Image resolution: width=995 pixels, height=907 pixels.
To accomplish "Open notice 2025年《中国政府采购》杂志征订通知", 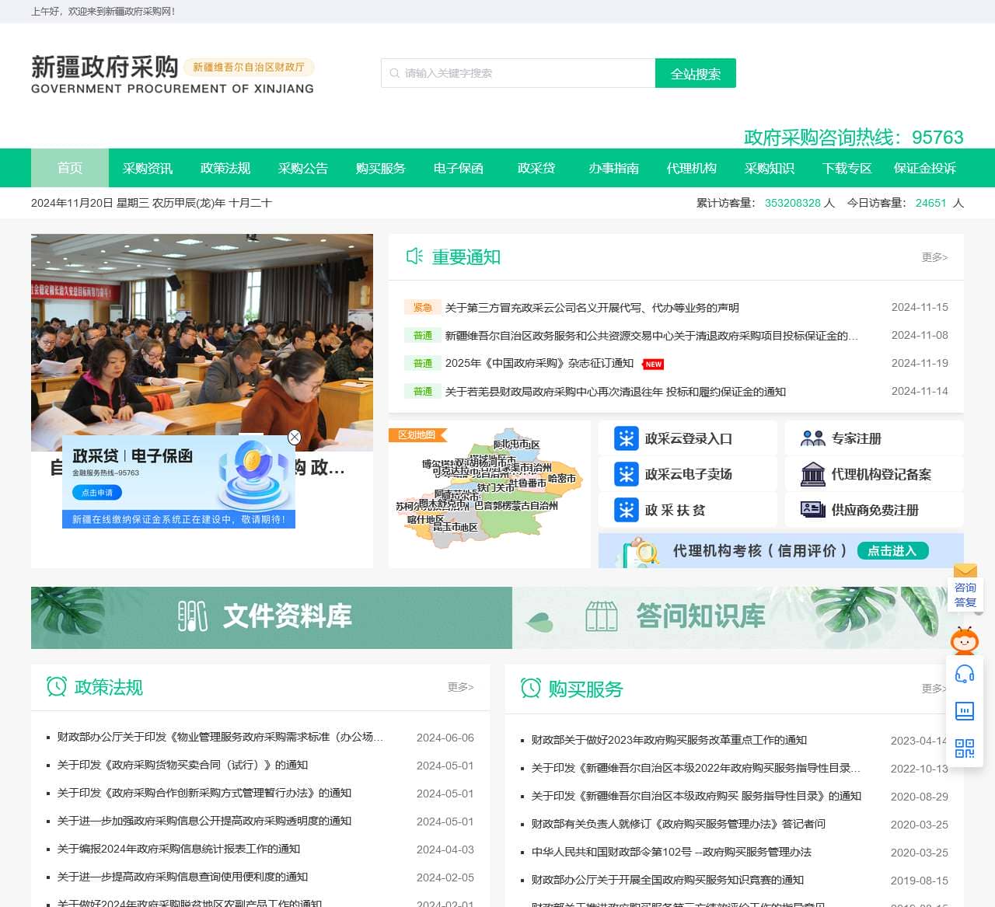I will click(x=539, y=364).
